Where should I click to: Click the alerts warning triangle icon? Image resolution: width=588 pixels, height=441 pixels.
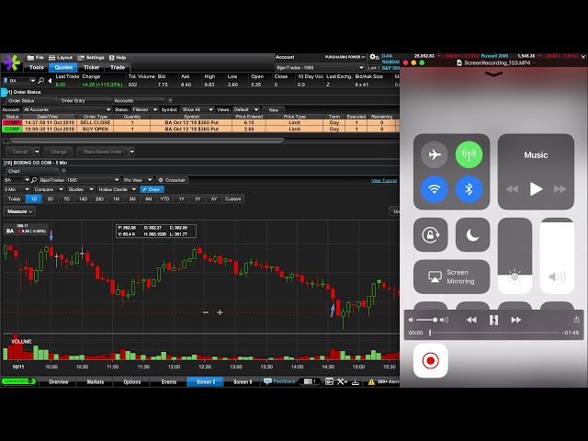[x=371, y=382]
